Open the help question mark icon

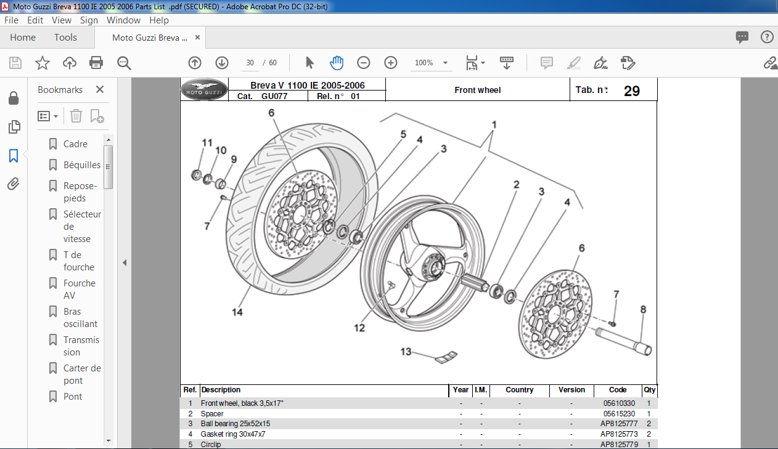(x=767, y=38)
